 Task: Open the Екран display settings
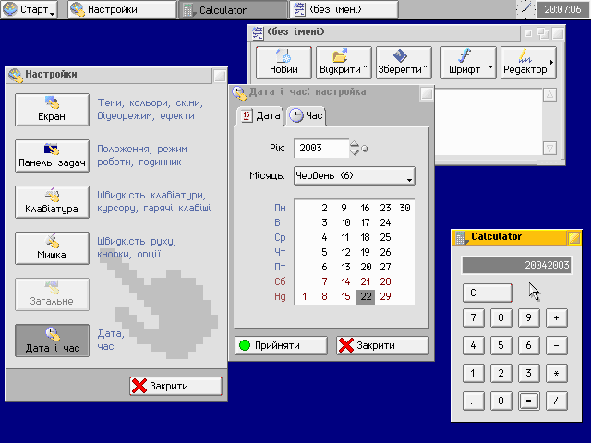pos(52,109)
